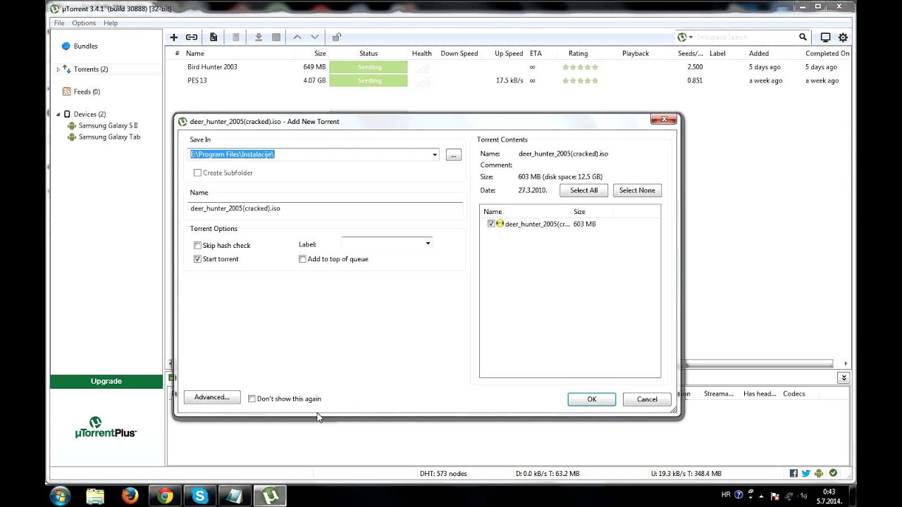Uncheck Start torrent checkbox
This screenshot has height=507, width=902.
point(197,259)
